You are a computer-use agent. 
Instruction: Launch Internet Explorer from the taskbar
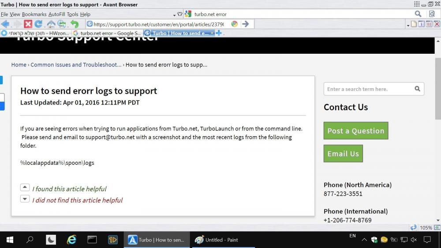72,240
